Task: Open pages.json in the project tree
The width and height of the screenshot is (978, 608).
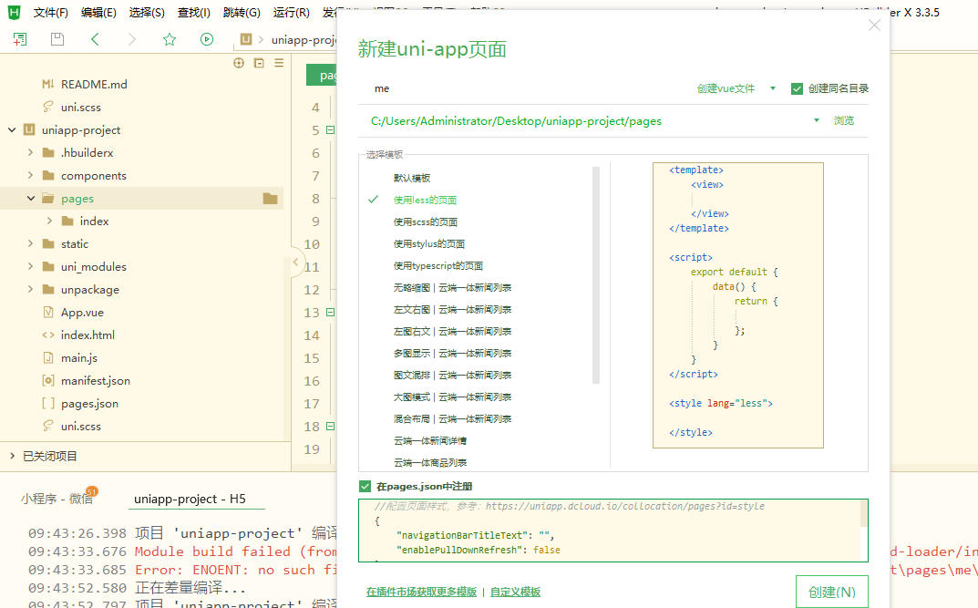Action: click(x=89, y=404)
